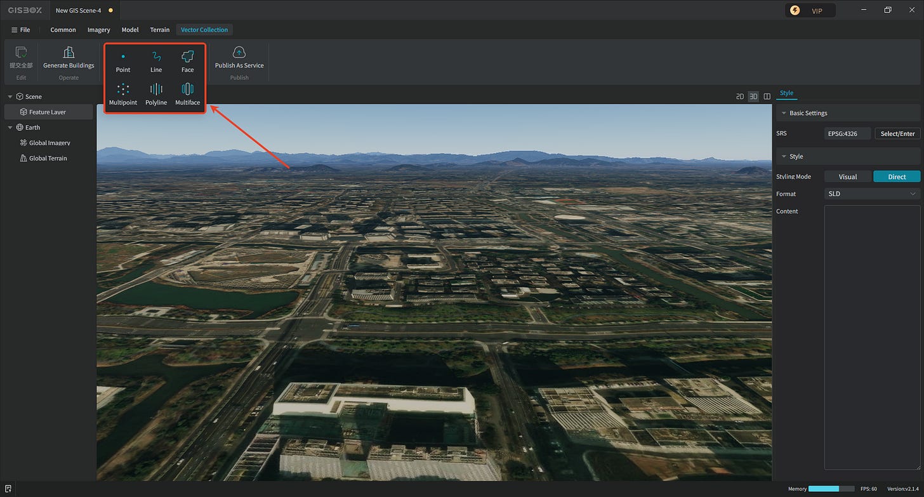Select the Point collection tool
This screenshot has width=924, height=497.
tap(123, 62)
